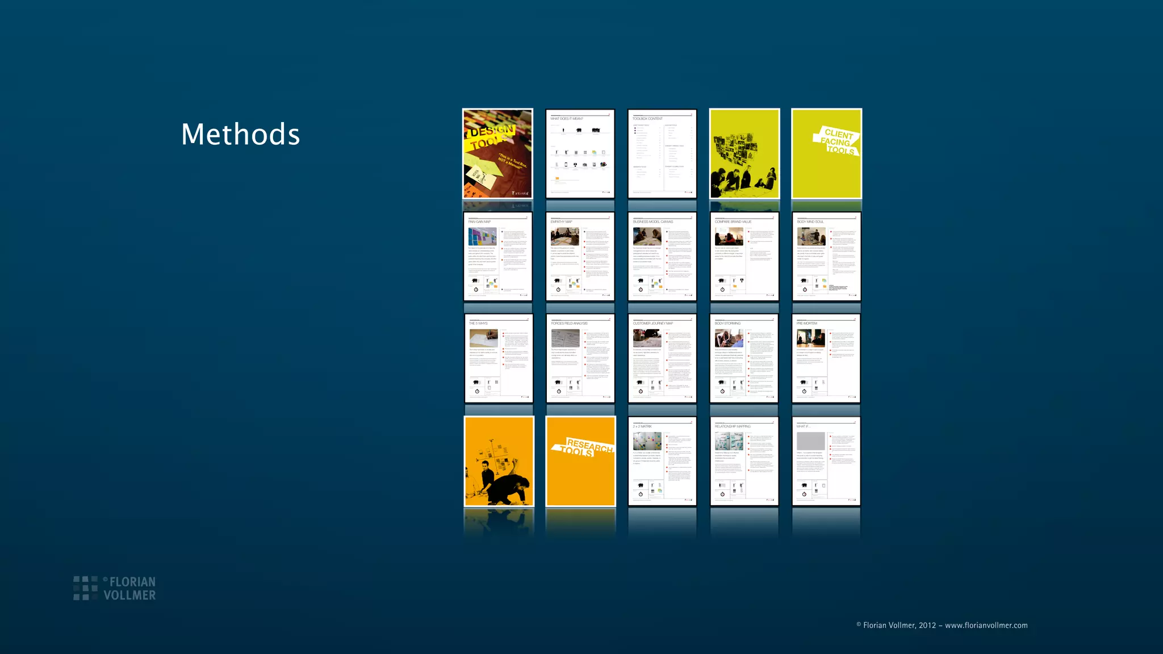1163x654 pixels.
Task: Open the Business Model Canvas page
Action: (x=662, y=256)
